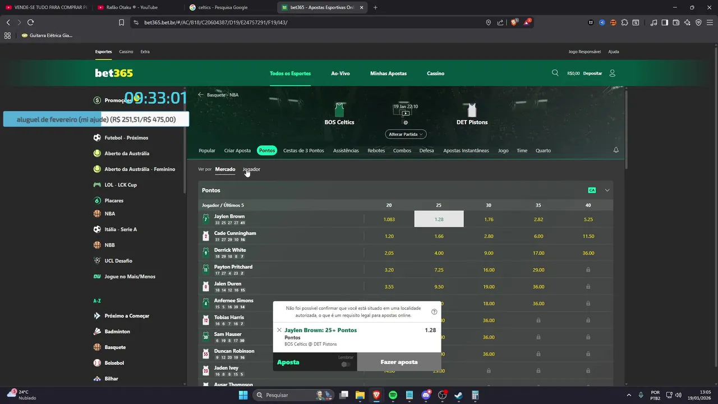Show hidden system tray icons
Screen dimensions: 718x404
coord(628,395)
